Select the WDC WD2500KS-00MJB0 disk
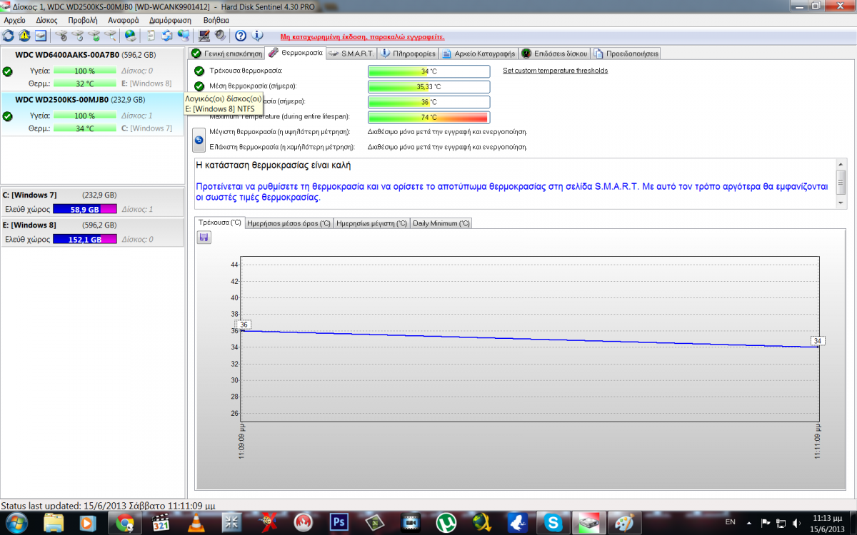This screenshot has height=535, width=857. [92, 114]
